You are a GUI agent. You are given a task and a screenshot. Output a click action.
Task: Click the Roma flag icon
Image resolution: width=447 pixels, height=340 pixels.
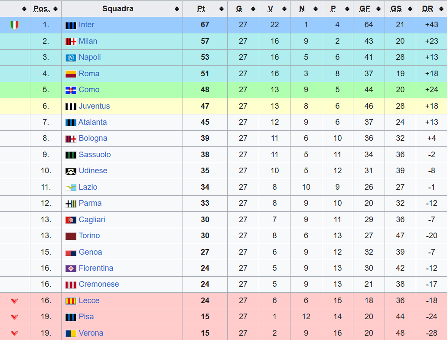click(71, 74)
